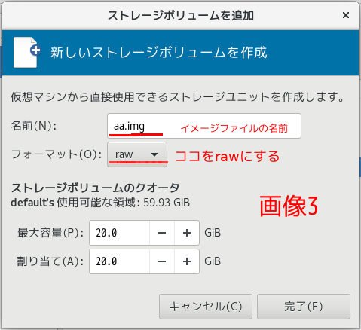This screenshot has height=330, width=361.
Task: Increase 割り当て with the plus button
Action: (187, 261)
